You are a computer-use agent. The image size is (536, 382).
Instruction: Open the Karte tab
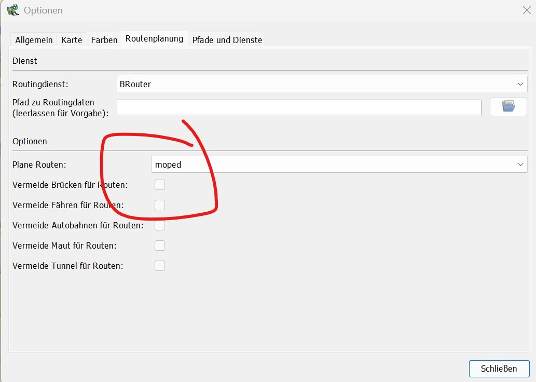pyautogui.click(x=72, y=40)
